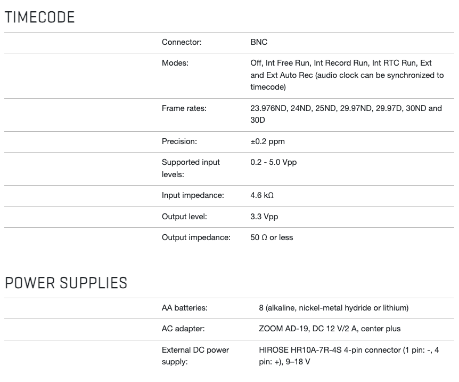Screen dimensions: 459x382
Task: Click the ZOOM AD-19 adapter value
Action: [x=330, y=329]
